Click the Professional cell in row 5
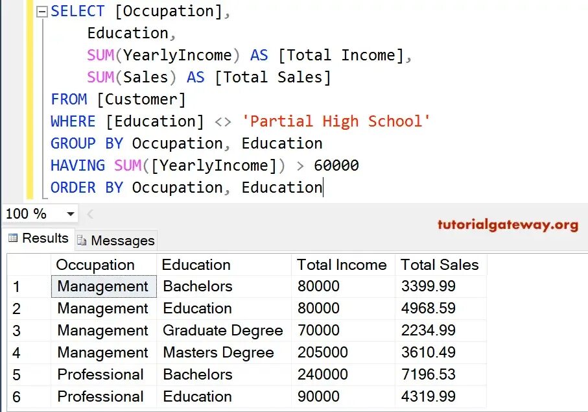588x412 pixels. (x=104, y=375)
